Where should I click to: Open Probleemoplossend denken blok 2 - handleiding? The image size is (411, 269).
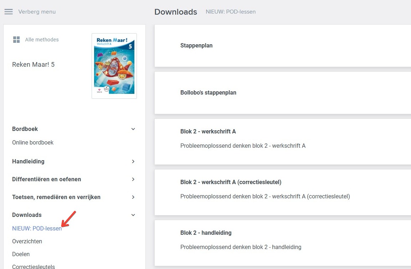click(x=241, y=247)
